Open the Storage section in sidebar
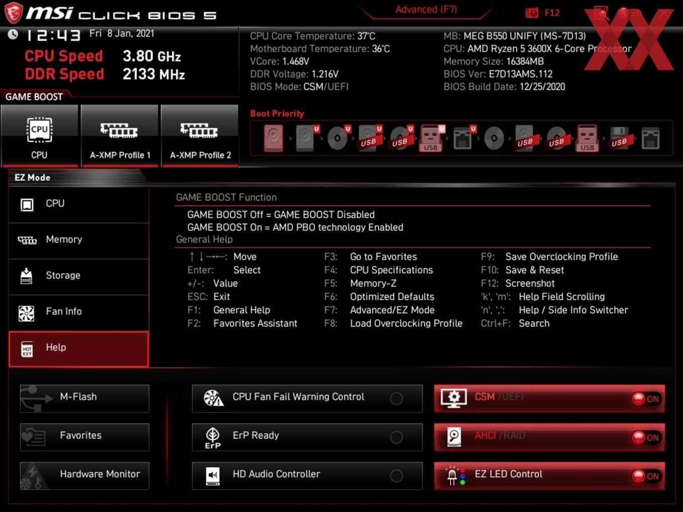 [x=79, y=277]
